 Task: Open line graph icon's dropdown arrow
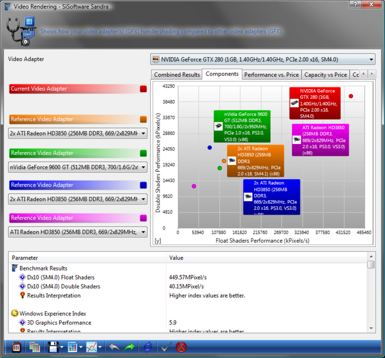pyautogui.click(x=100, y=347)
